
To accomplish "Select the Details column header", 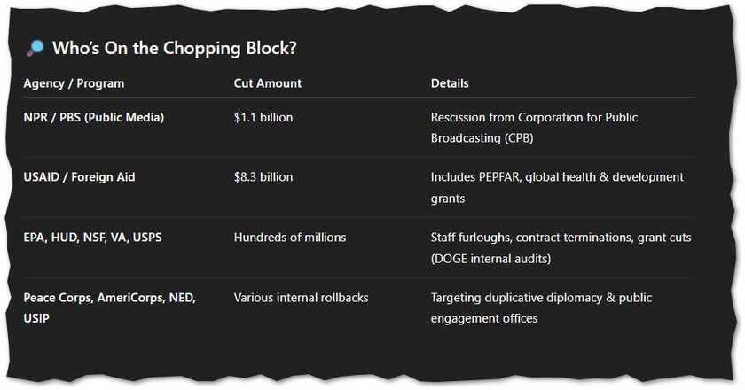I will [x=450, y=83].
